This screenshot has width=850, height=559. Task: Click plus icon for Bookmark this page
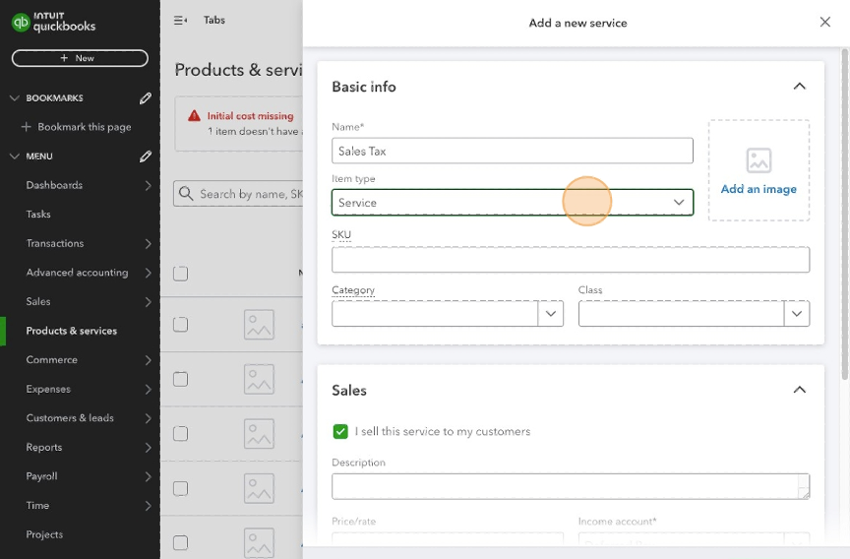click(27, 127)
